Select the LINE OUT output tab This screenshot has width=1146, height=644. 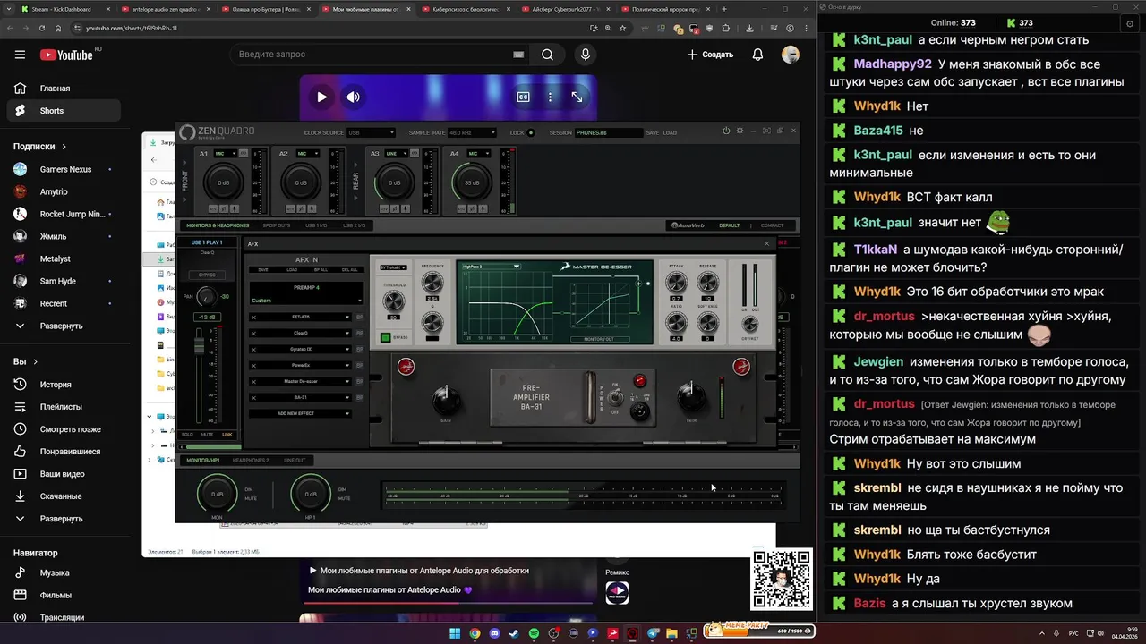coord(295,461)
